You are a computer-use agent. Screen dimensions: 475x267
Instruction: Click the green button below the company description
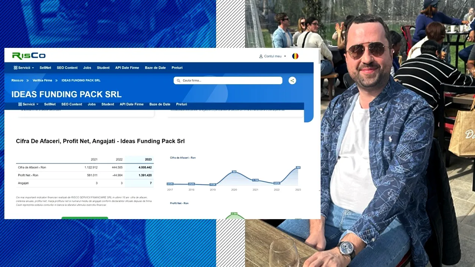point(85,217)
